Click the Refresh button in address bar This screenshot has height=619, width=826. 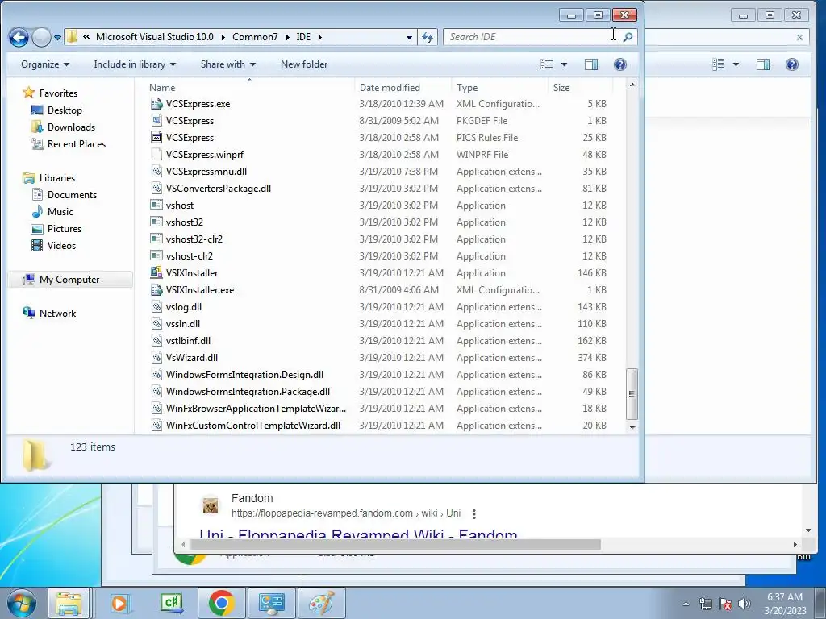coord(428,37)
